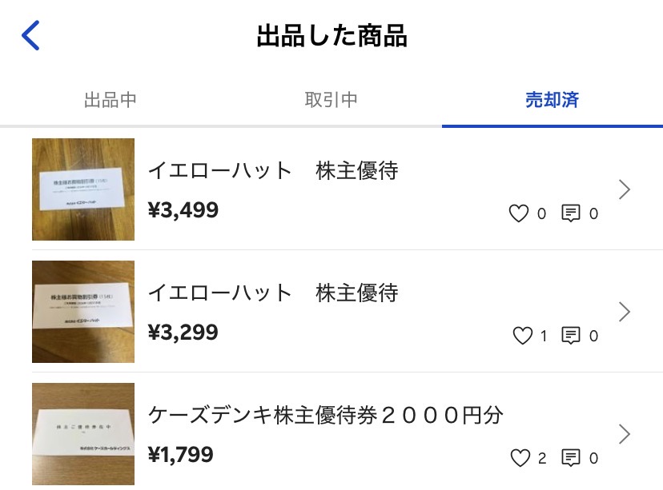
Task: Open the ¥3,299 イエローハット 株主優待 title
Action: (273, 293)
